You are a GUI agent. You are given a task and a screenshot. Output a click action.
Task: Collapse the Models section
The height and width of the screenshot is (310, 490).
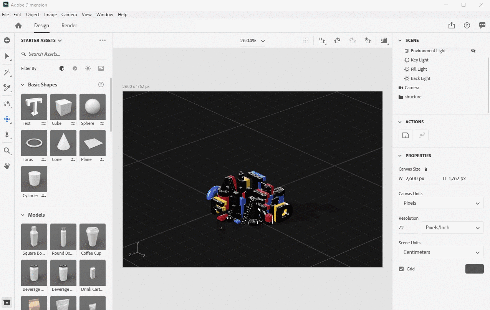(x=23, y=215)
